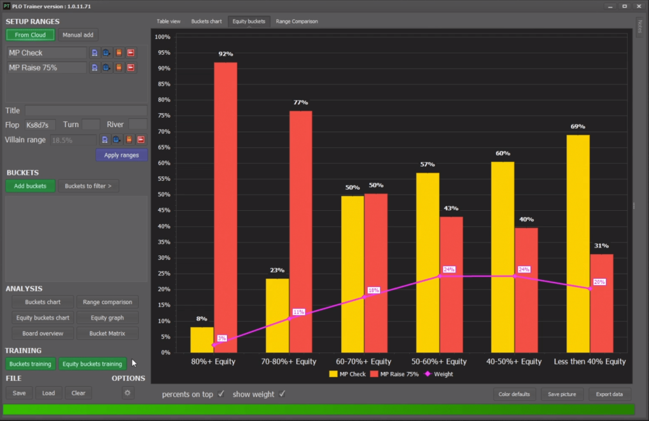
Task: Click the orange book icon beside MP Check
Action: (x=119, y=53)
